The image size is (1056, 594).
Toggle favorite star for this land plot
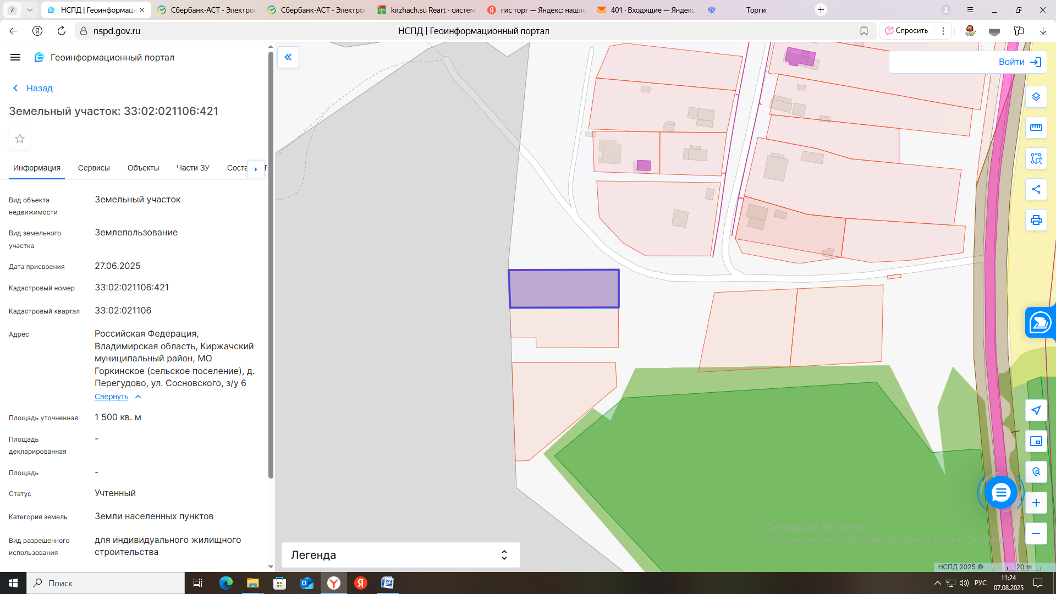tap(20, 139)
